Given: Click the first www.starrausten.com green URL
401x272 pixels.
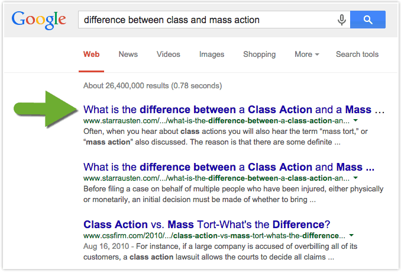Looking at the screenshot, I should [x=216, y=121].
